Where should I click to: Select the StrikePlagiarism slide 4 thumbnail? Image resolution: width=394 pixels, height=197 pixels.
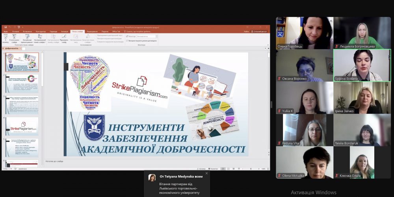[x=22, y=126]
